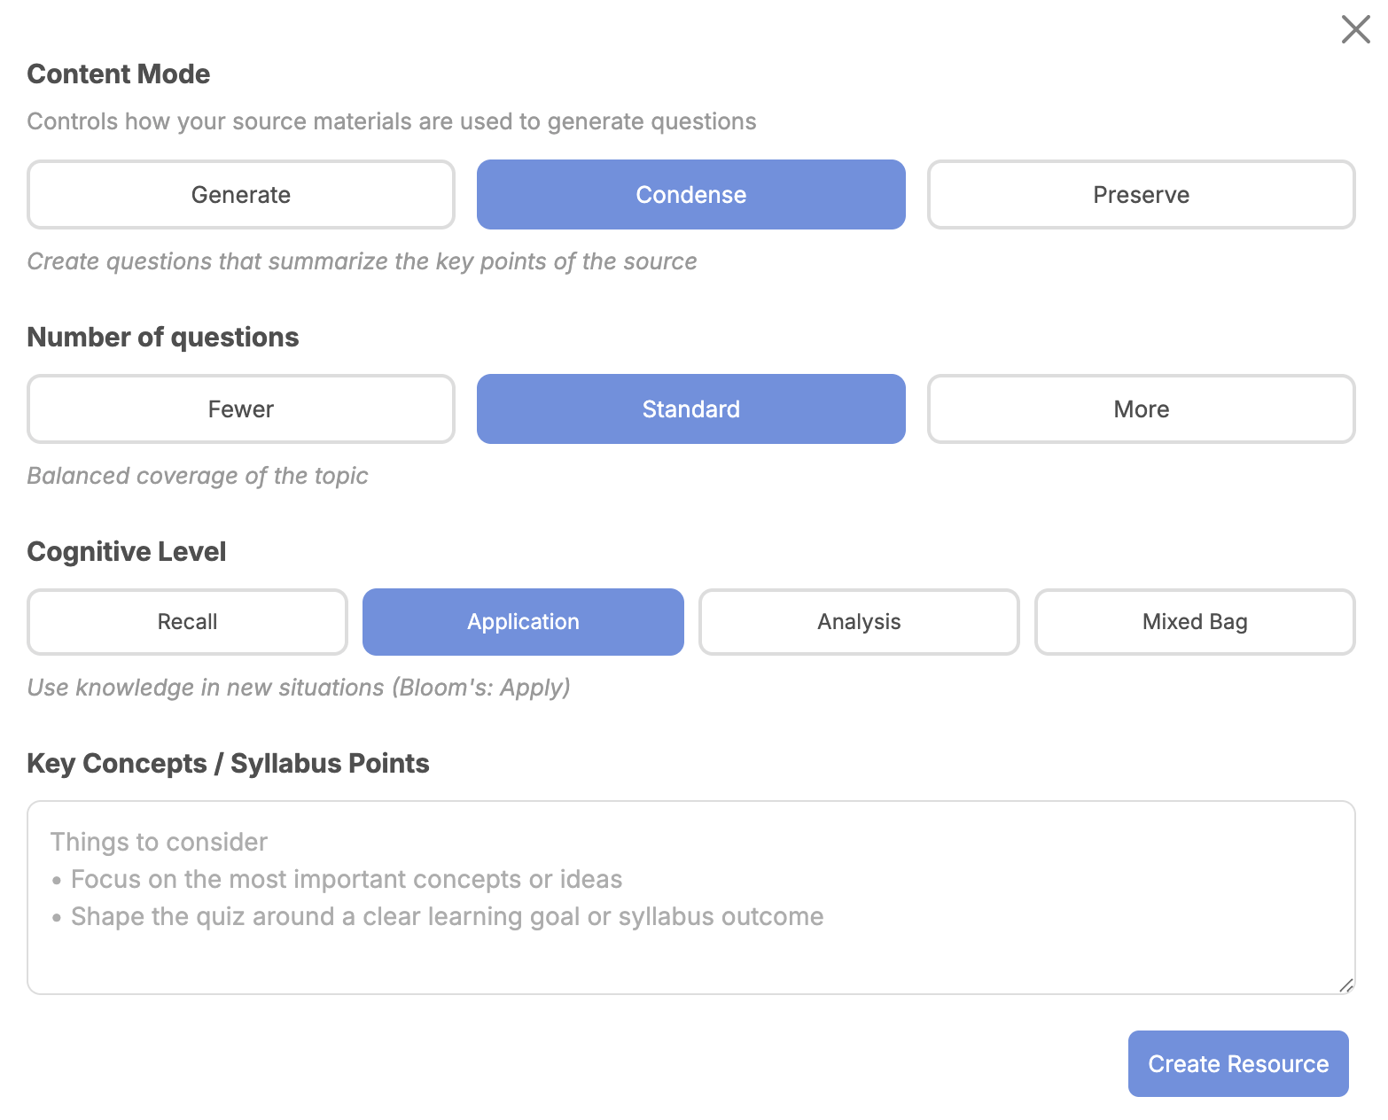The image size is (1388, 1120).
Task: Choose Fewer questions
Action: 240,408
